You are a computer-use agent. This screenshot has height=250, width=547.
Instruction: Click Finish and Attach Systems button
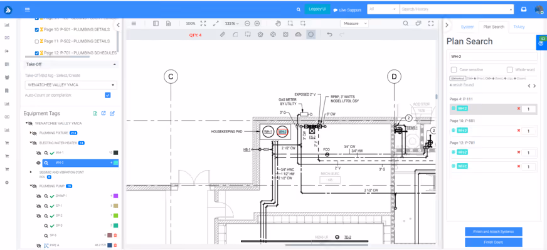coord(493,232)
